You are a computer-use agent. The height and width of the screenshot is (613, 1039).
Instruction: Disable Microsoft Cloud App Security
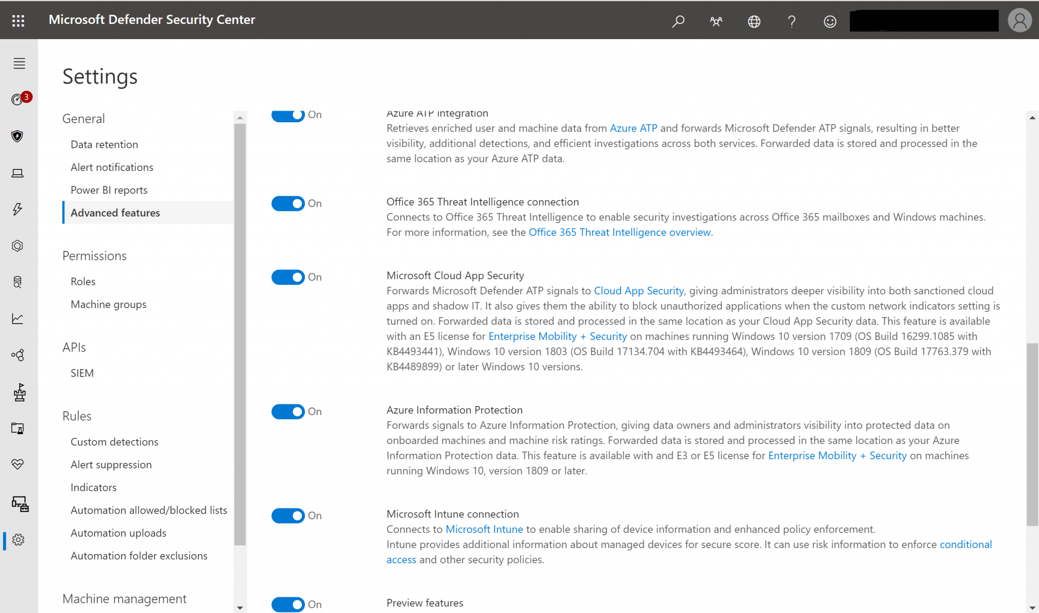pos(288,277)
